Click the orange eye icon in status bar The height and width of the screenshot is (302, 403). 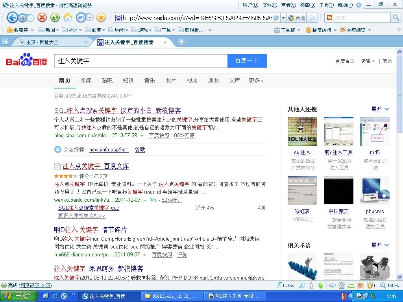point(360,285)
